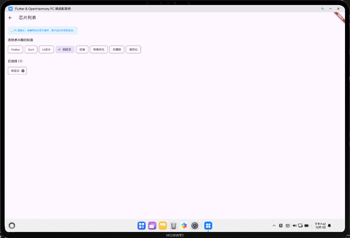Click the running Flutter app dock icon
The width and height of the screenshot is (350, 238).
point(208,226)
